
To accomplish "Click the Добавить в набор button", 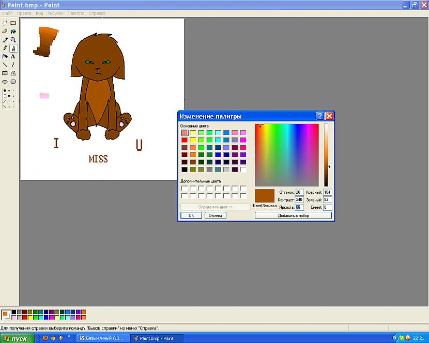I will (x=293, y=215).
